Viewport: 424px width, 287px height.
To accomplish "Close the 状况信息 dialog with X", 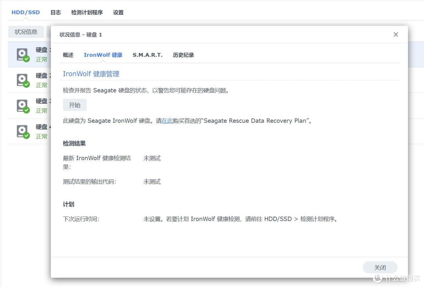I will click(396, 34).
